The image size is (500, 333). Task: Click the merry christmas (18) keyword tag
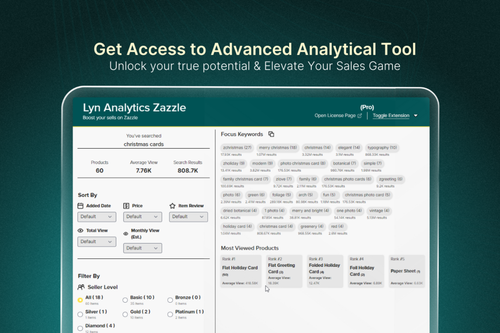coord(278,148)
